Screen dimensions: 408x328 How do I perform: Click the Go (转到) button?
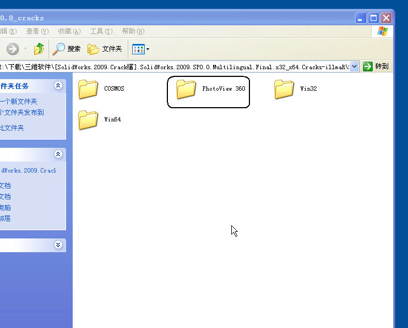coord(376,66)
